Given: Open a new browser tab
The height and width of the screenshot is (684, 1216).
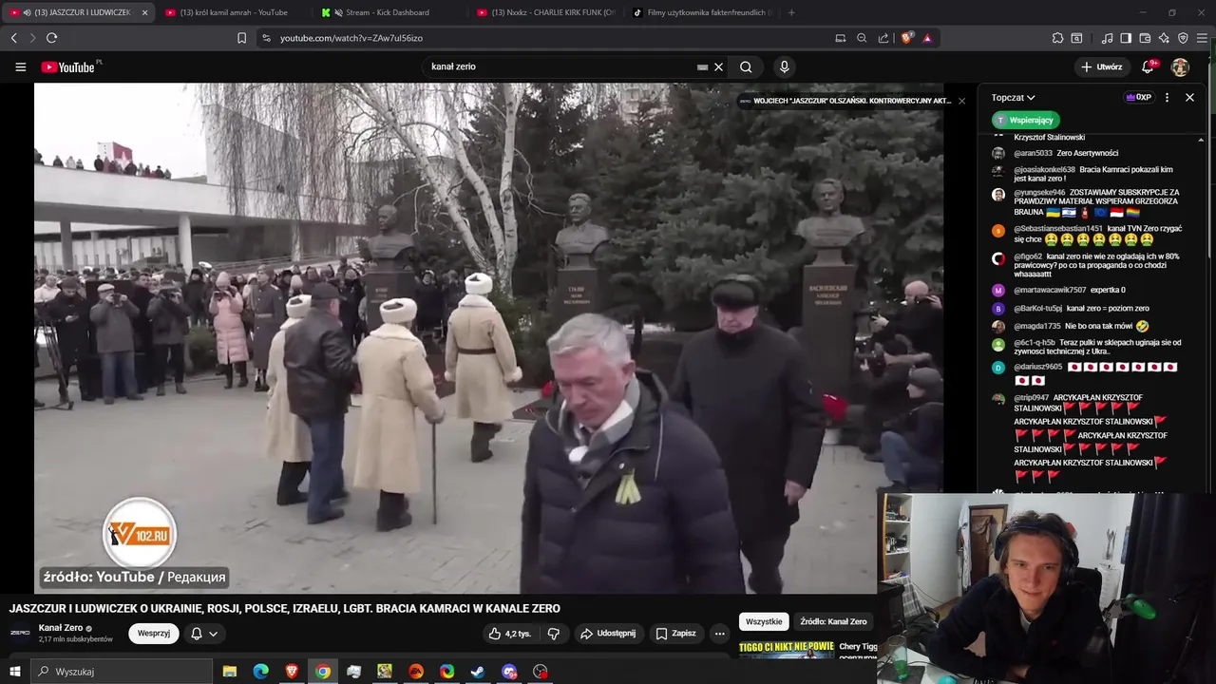Looking at the screenshot, I should click(791, 12).
